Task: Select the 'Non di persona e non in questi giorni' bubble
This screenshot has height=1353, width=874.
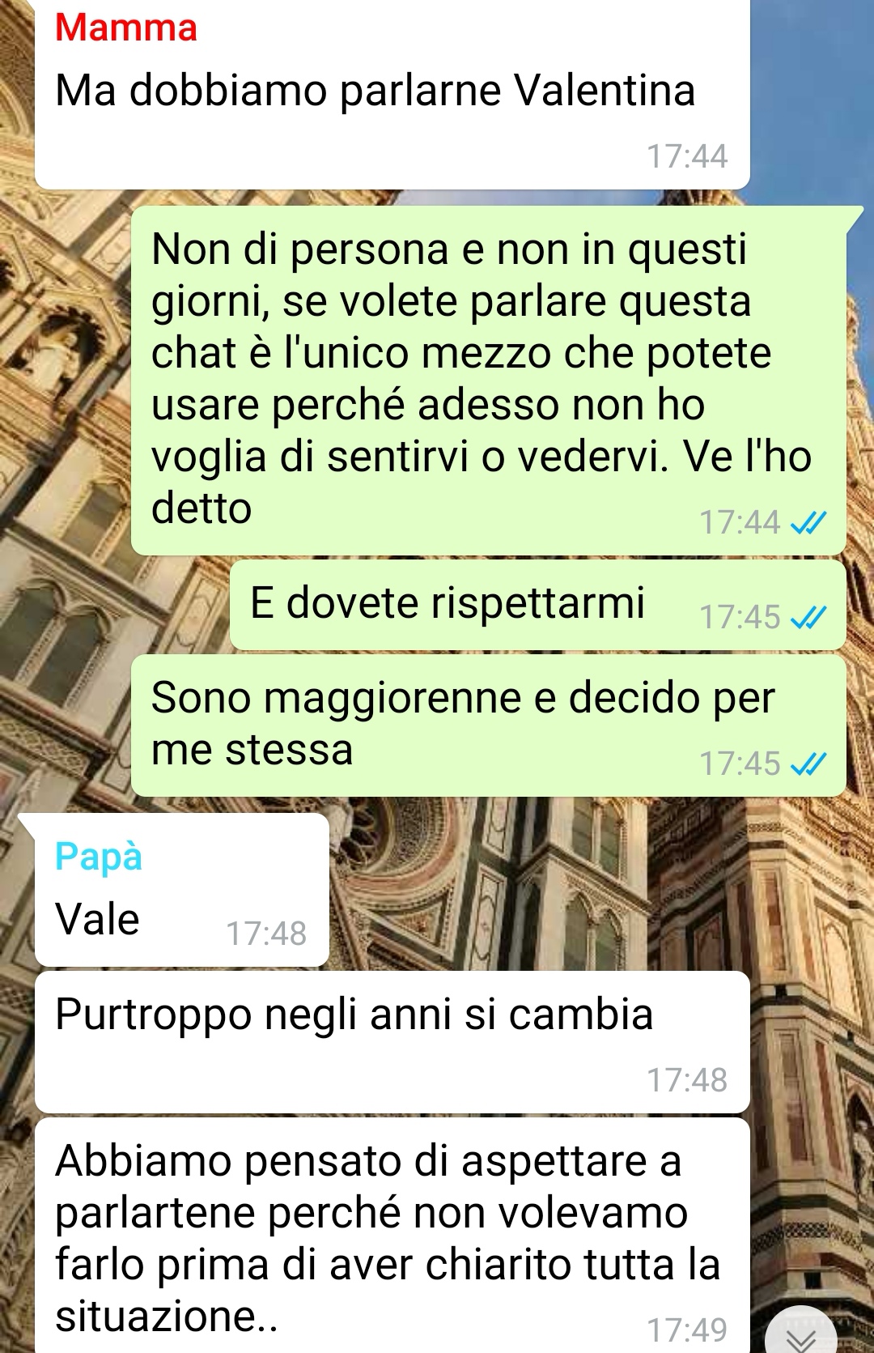Action: tap(489, 380)
